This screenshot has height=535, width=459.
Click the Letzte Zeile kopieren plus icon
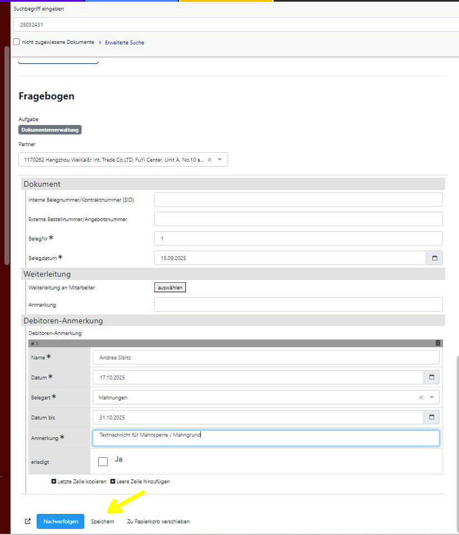(54, 482)
